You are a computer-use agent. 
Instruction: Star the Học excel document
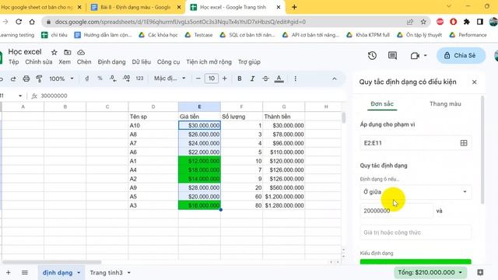[54, 52]
